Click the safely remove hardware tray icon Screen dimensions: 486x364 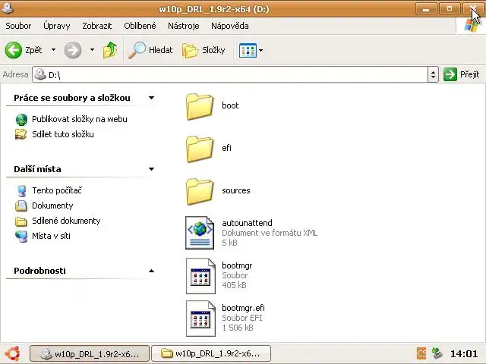(437, 353)
